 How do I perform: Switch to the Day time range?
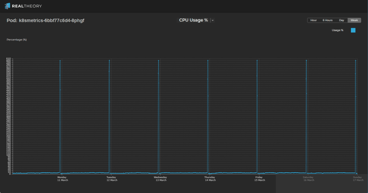[342, 20]
